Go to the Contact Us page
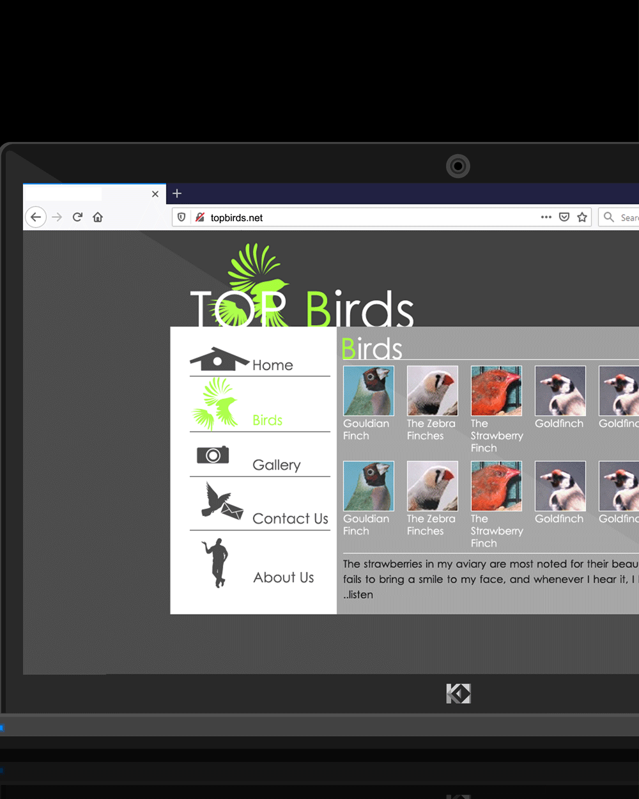639x799 pixels. tap(290, 518)
